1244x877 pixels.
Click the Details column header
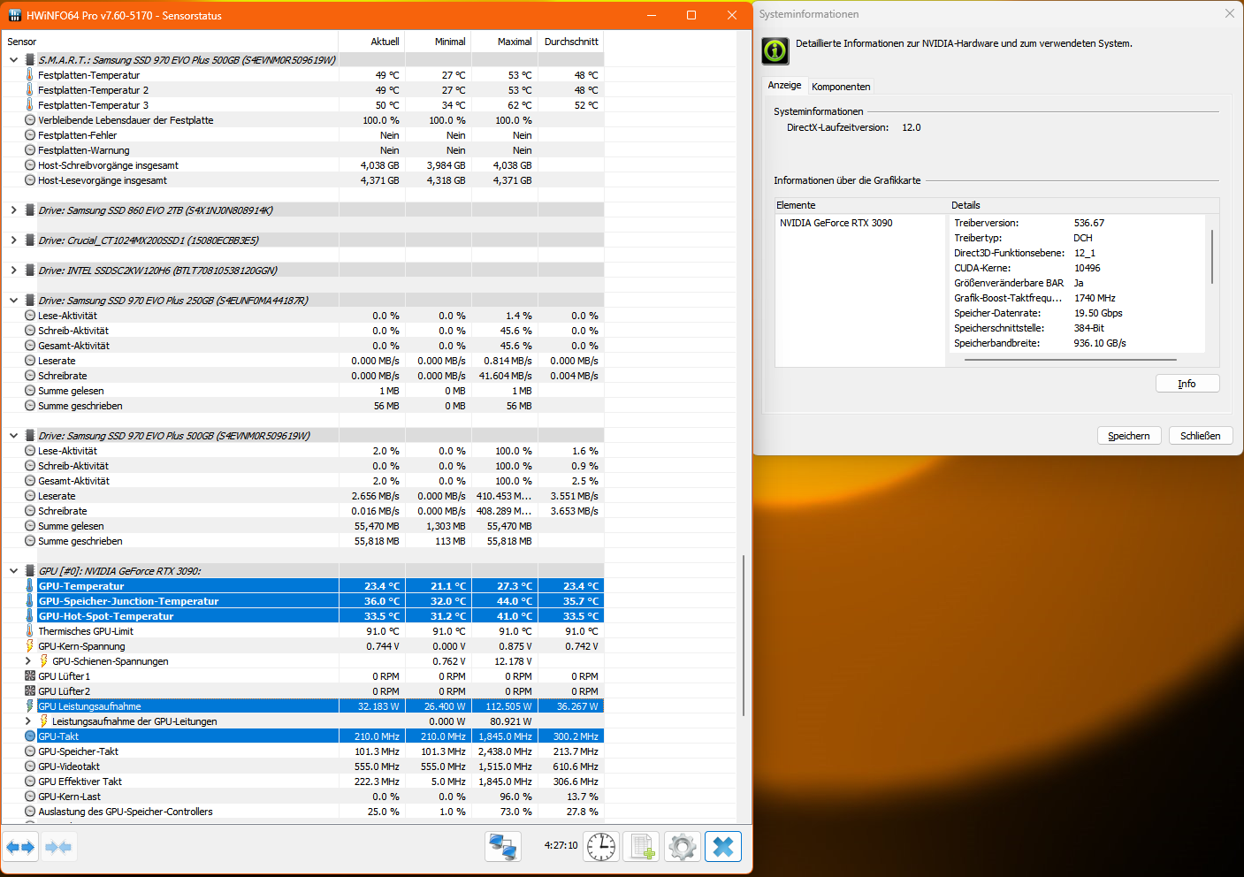(1083, 205)
